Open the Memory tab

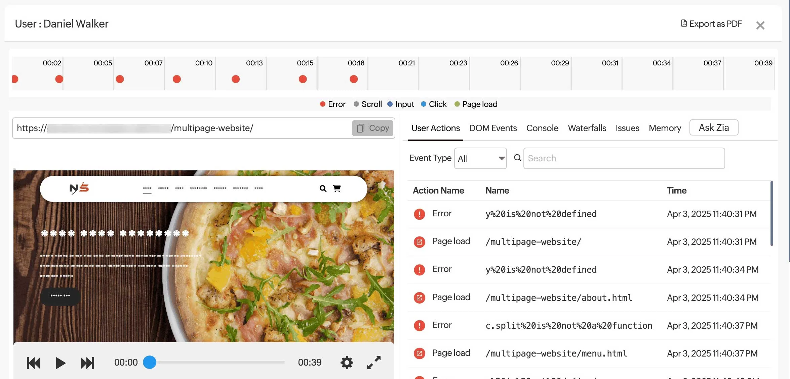pos(665,128)
